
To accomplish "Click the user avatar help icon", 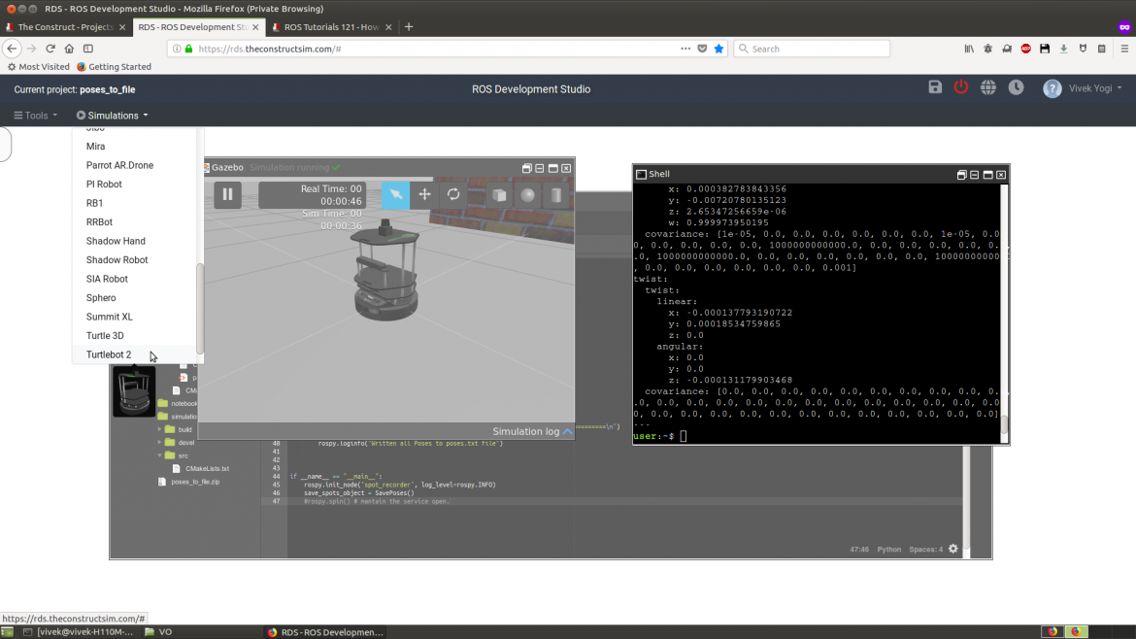I will [x=1052, y=88].
